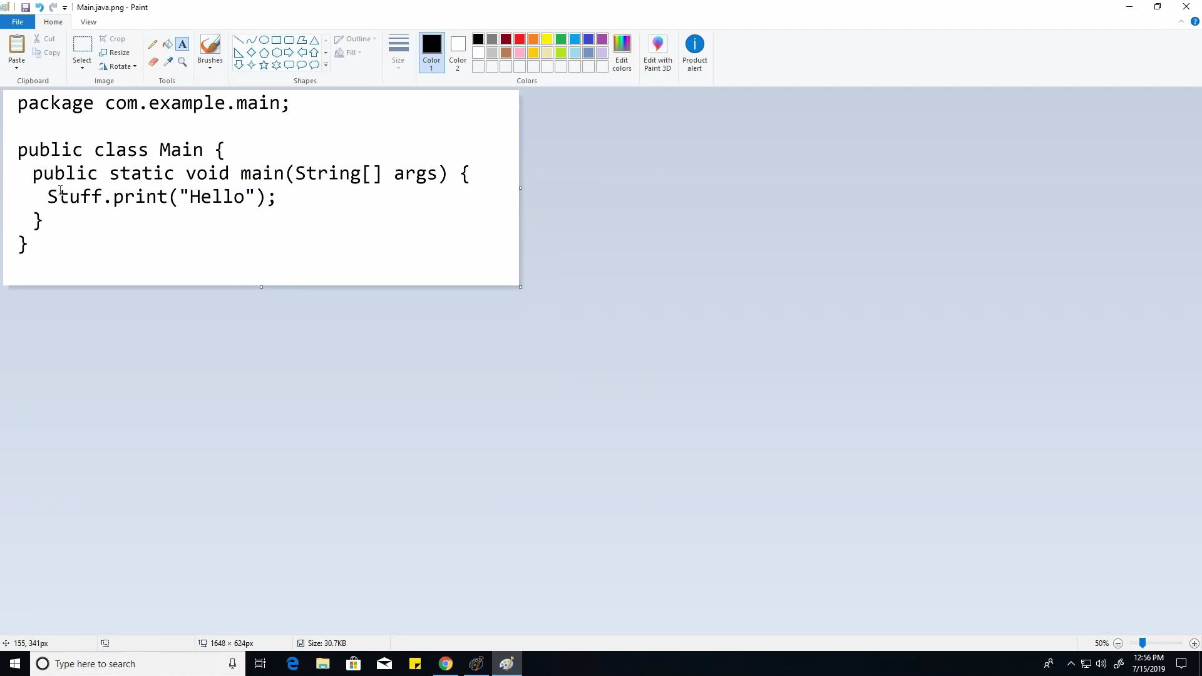Image resolution: width=1202 pixels, height=676 pixels.
Task: Pick the red color swatch
Action: pyautogui.click(x=519, y=38)
